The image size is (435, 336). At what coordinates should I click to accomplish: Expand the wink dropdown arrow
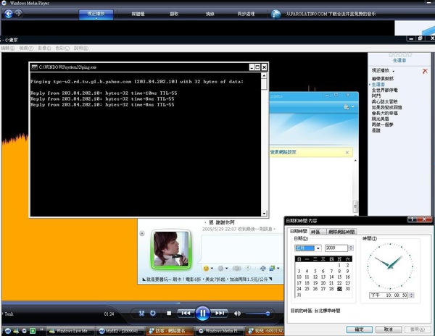[x=227, y=268]
